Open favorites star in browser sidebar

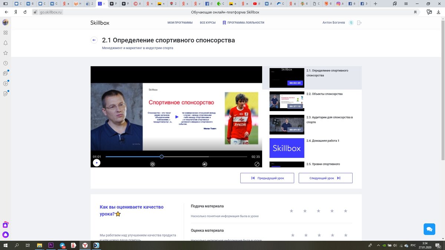click(x=6, y=53)
